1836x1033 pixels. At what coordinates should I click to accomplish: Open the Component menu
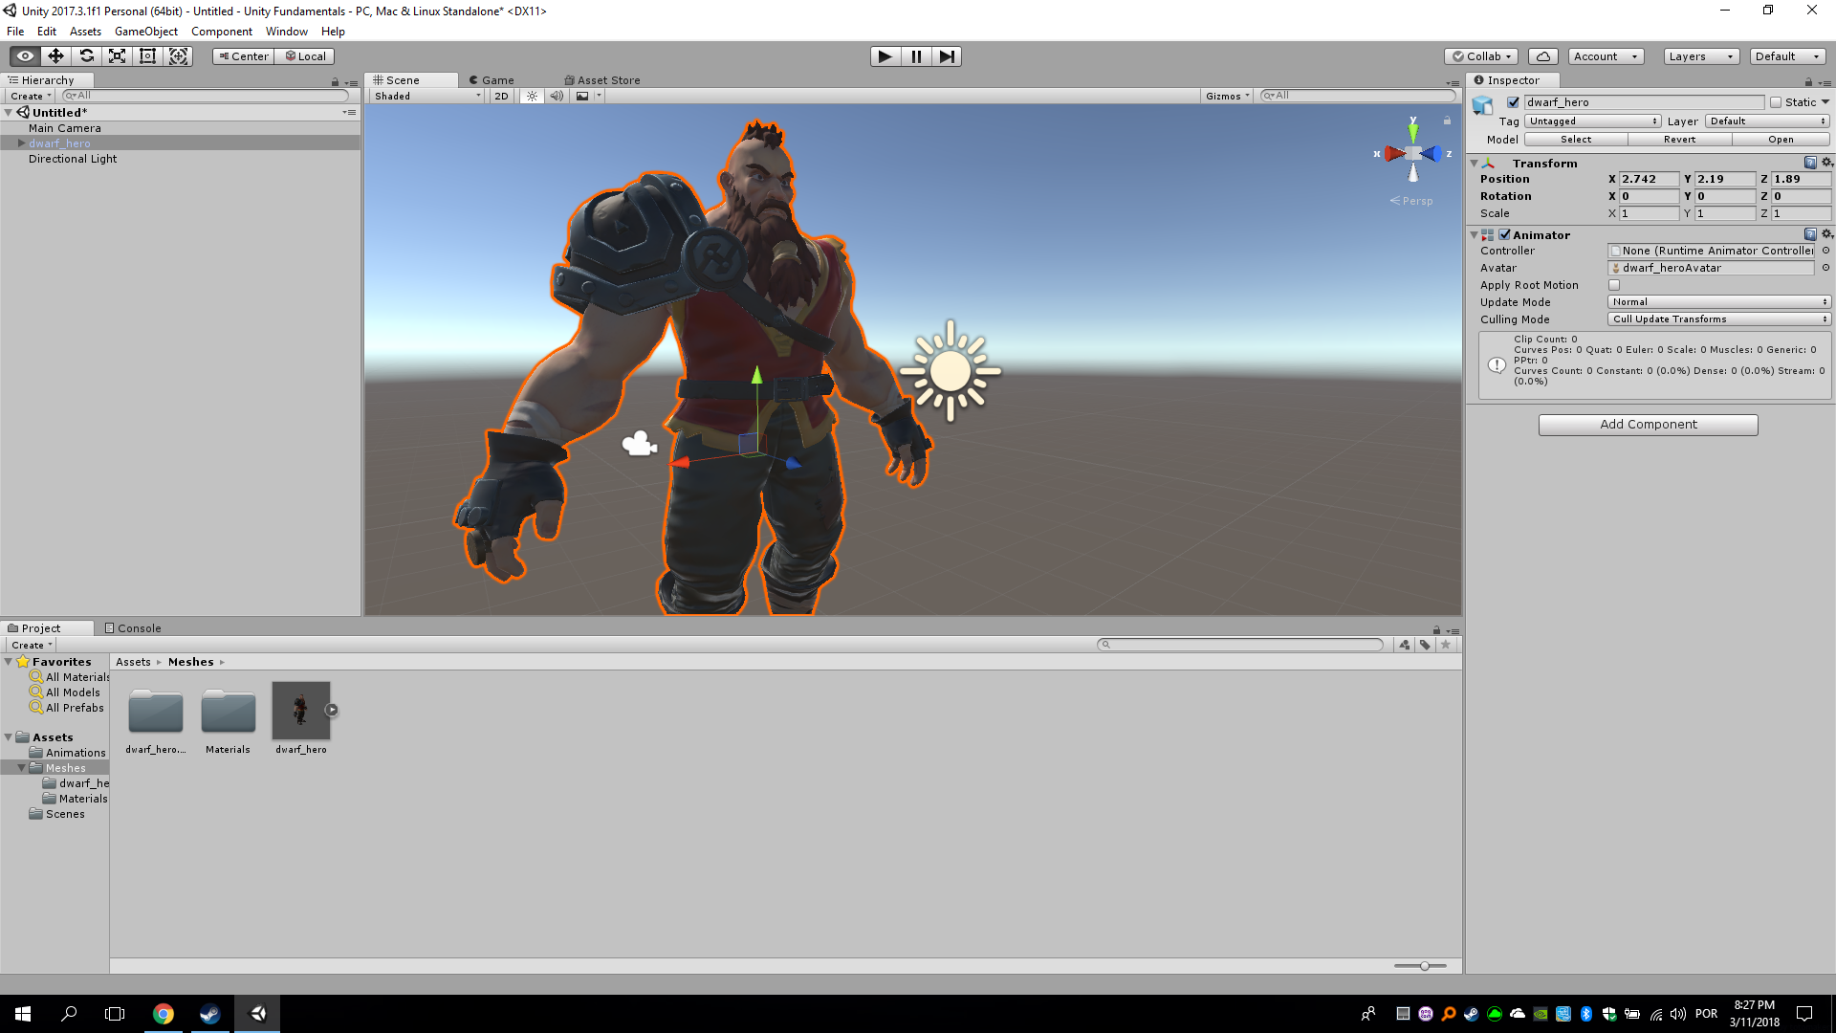[221, 32]
